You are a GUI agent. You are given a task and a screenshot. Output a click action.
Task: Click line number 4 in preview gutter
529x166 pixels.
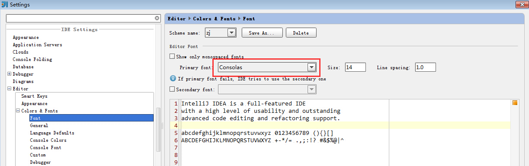point(176,126)
